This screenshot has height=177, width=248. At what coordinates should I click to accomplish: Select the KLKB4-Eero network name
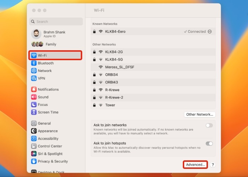pos(115,32)
